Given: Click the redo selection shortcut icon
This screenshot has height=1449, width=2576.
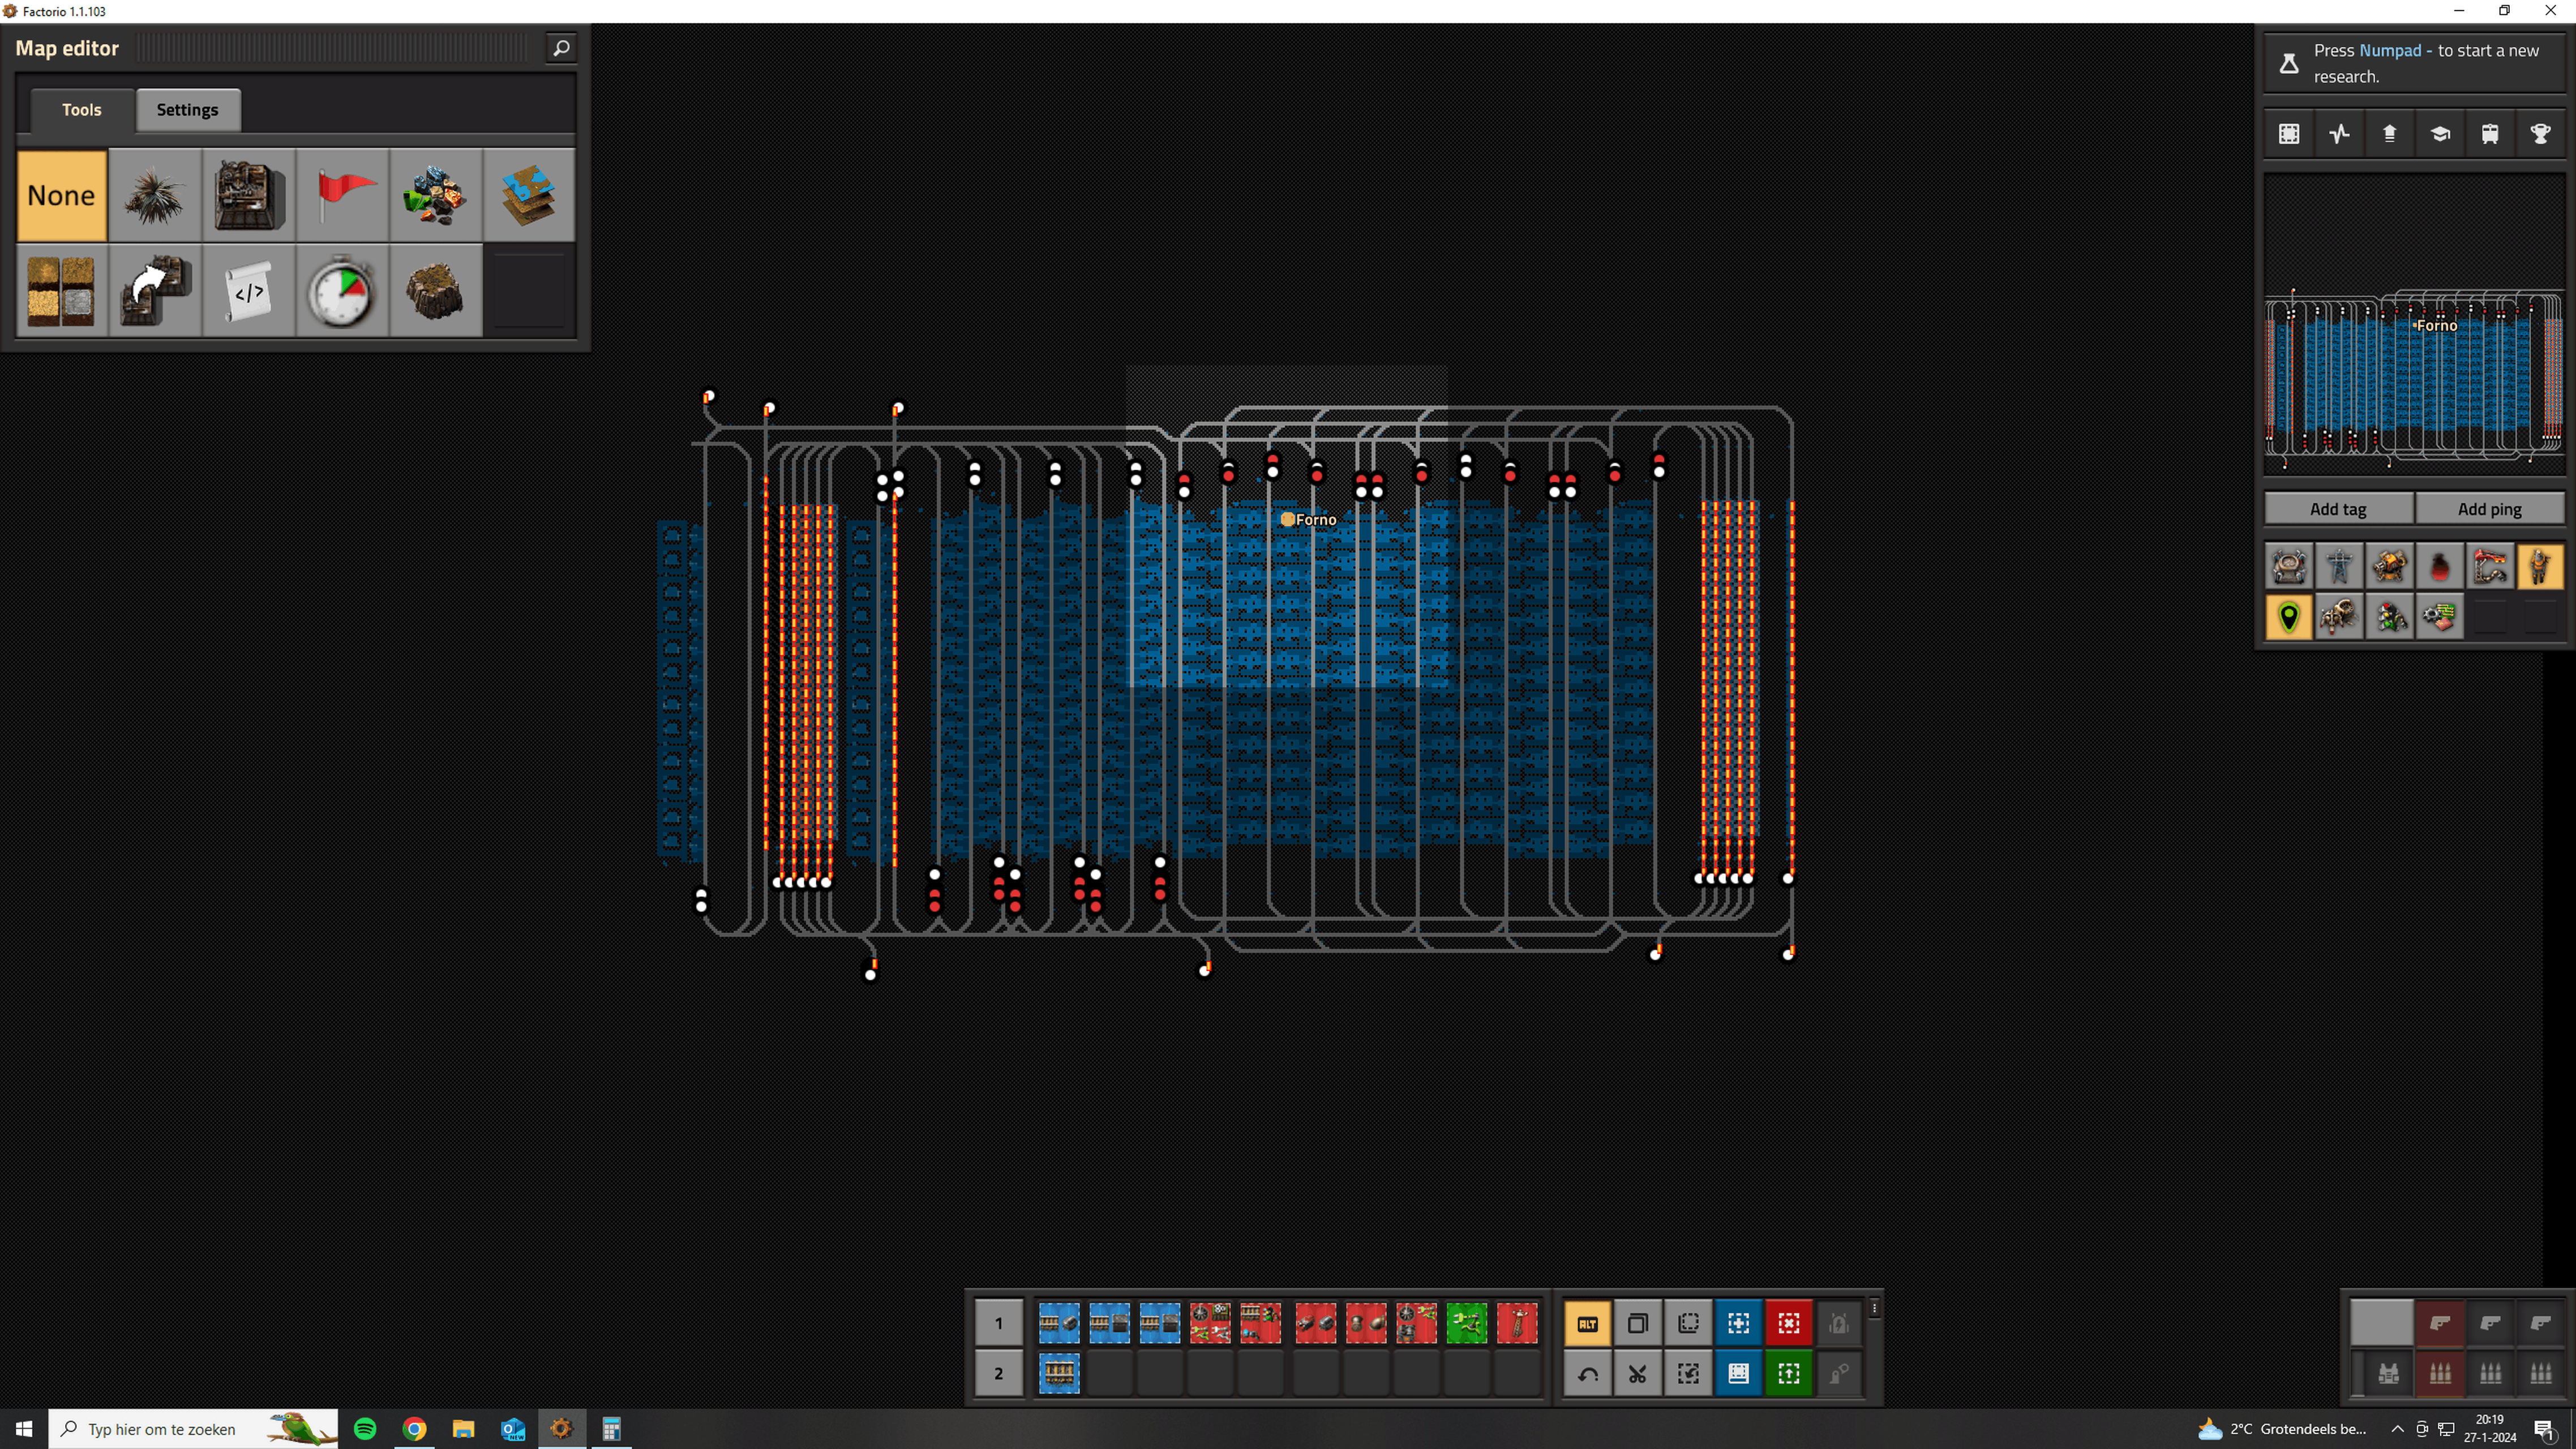Looking at the screenshot, I should click(1688, 1374).
